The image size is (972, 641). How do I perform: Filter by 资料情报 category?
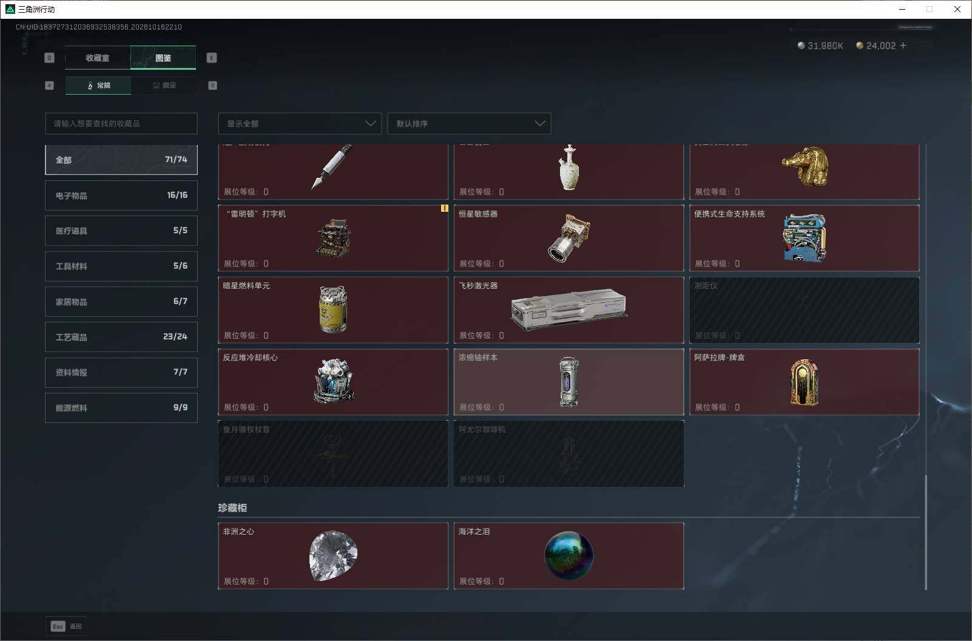(121, 372)
